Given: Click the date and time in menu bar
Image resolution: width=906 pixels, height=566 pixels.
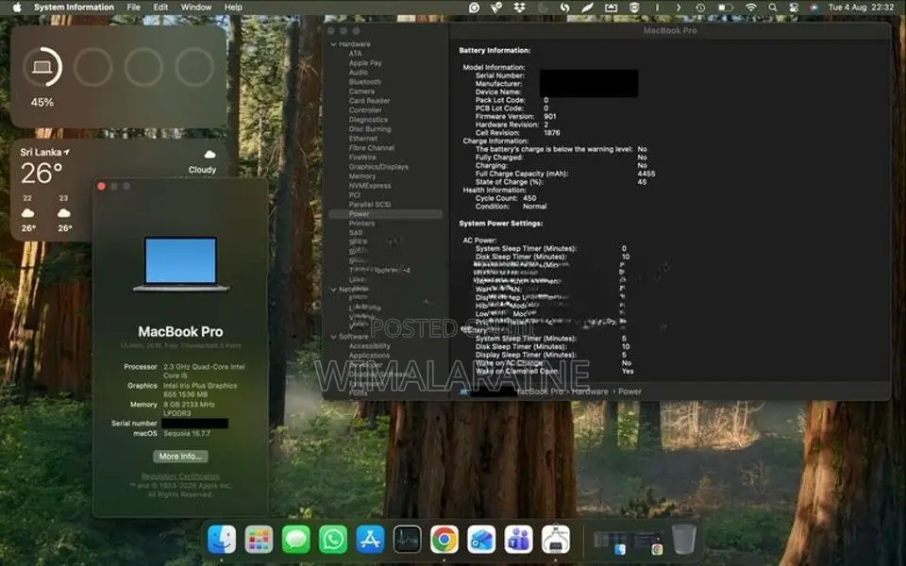Looking at the screenshot, I should 861,8.
